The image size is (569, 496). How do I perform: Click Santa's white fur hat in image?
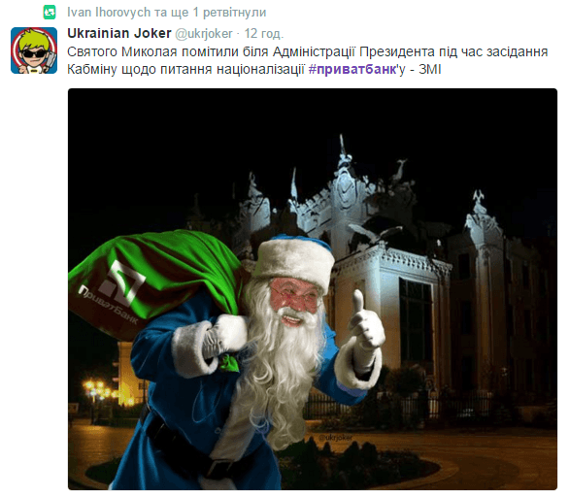click(x=294, y=261)
